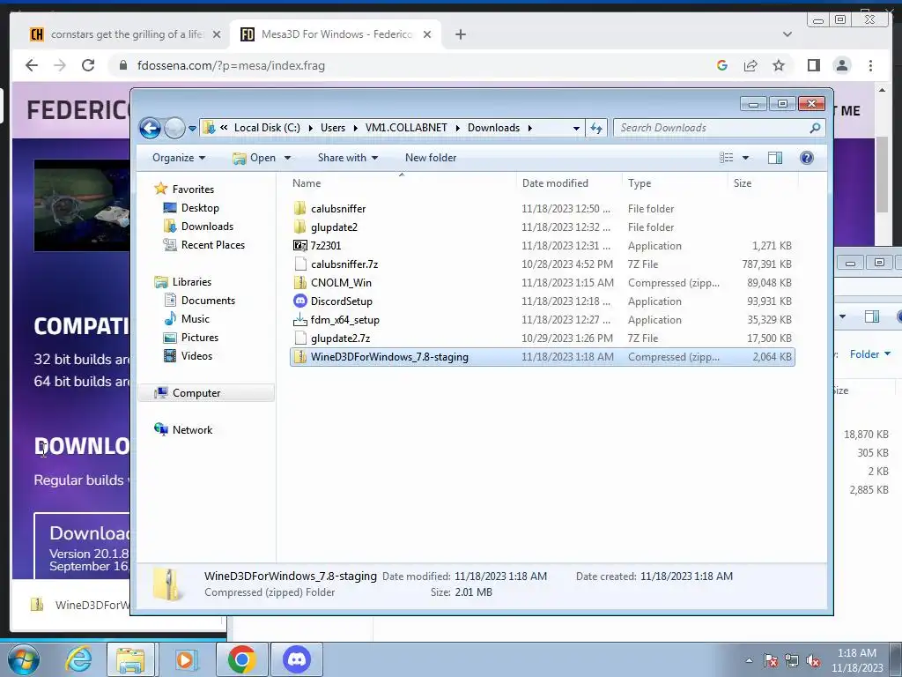Share this page from Chrome toolbar
902x677 pixels.
tap(750, 65)
